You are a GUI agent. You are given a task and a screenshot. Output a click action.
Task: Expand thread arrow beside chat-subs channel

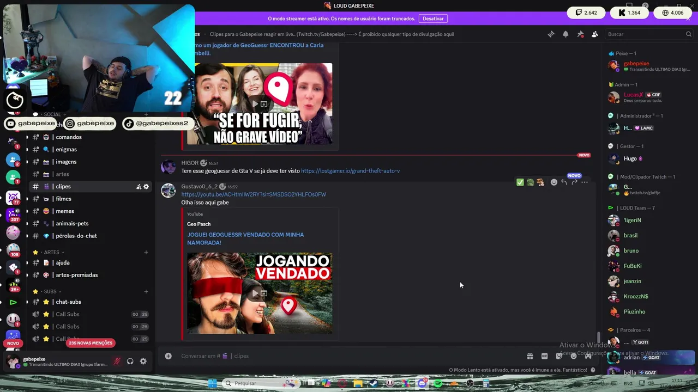coord(27,302)
